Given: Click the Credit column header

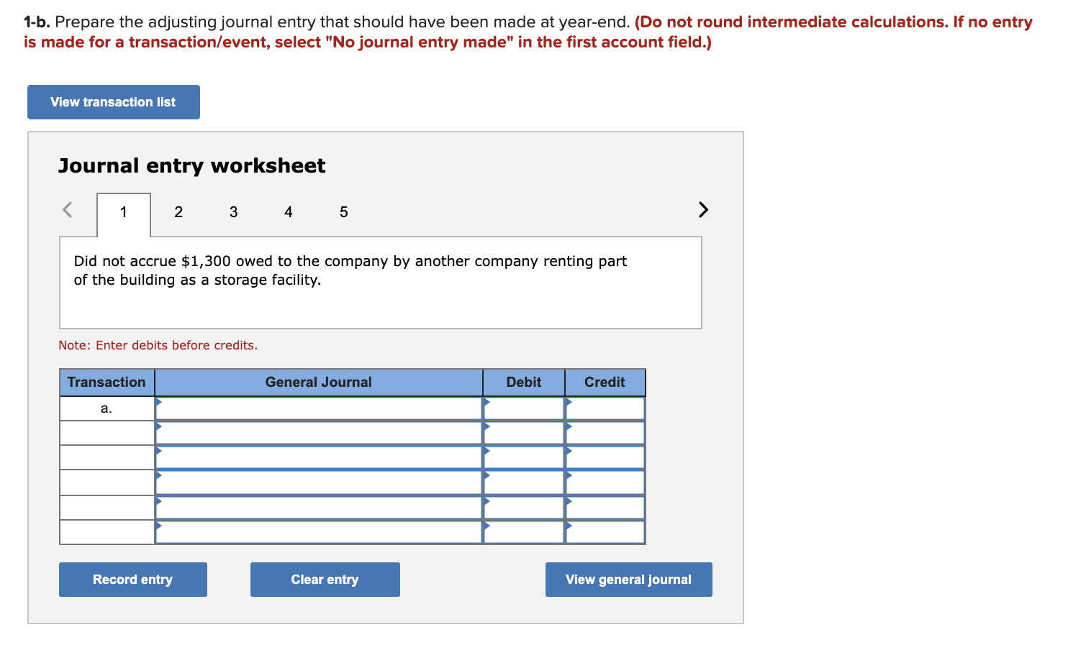Looking at the screenshot, I should pyautogui.click(x=605, y=383).
